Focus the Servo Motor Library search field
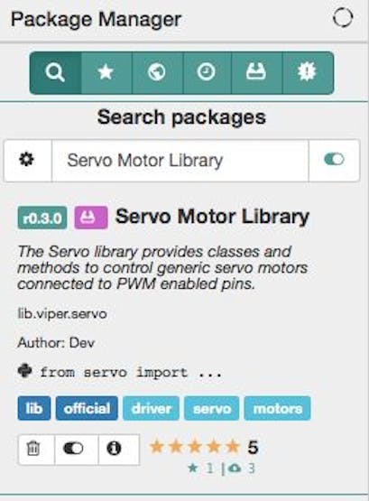The width and height of the screenshot is (369, 501). [180, 161]
